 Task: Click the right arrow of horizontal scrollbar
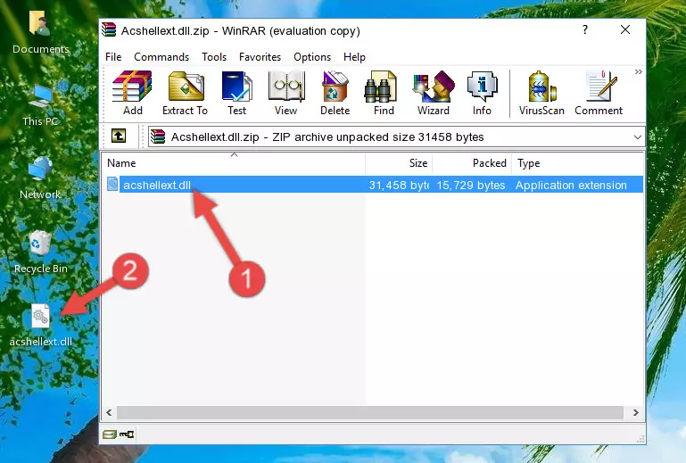(636, 412)
